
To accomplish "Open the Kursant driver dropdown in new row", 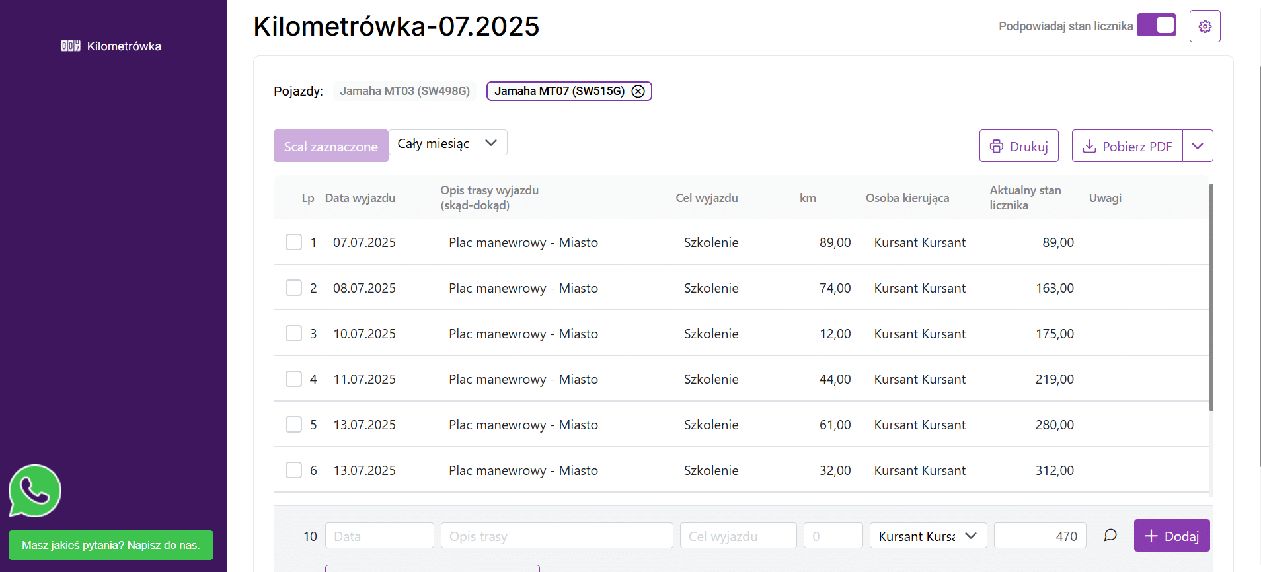I will [x=927, y=536].
